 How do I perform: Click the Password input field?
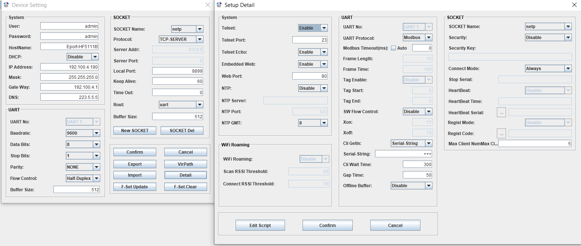pos(70,36)
